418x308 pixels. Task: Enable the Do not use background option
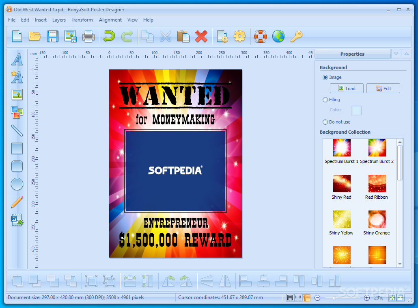325,122
